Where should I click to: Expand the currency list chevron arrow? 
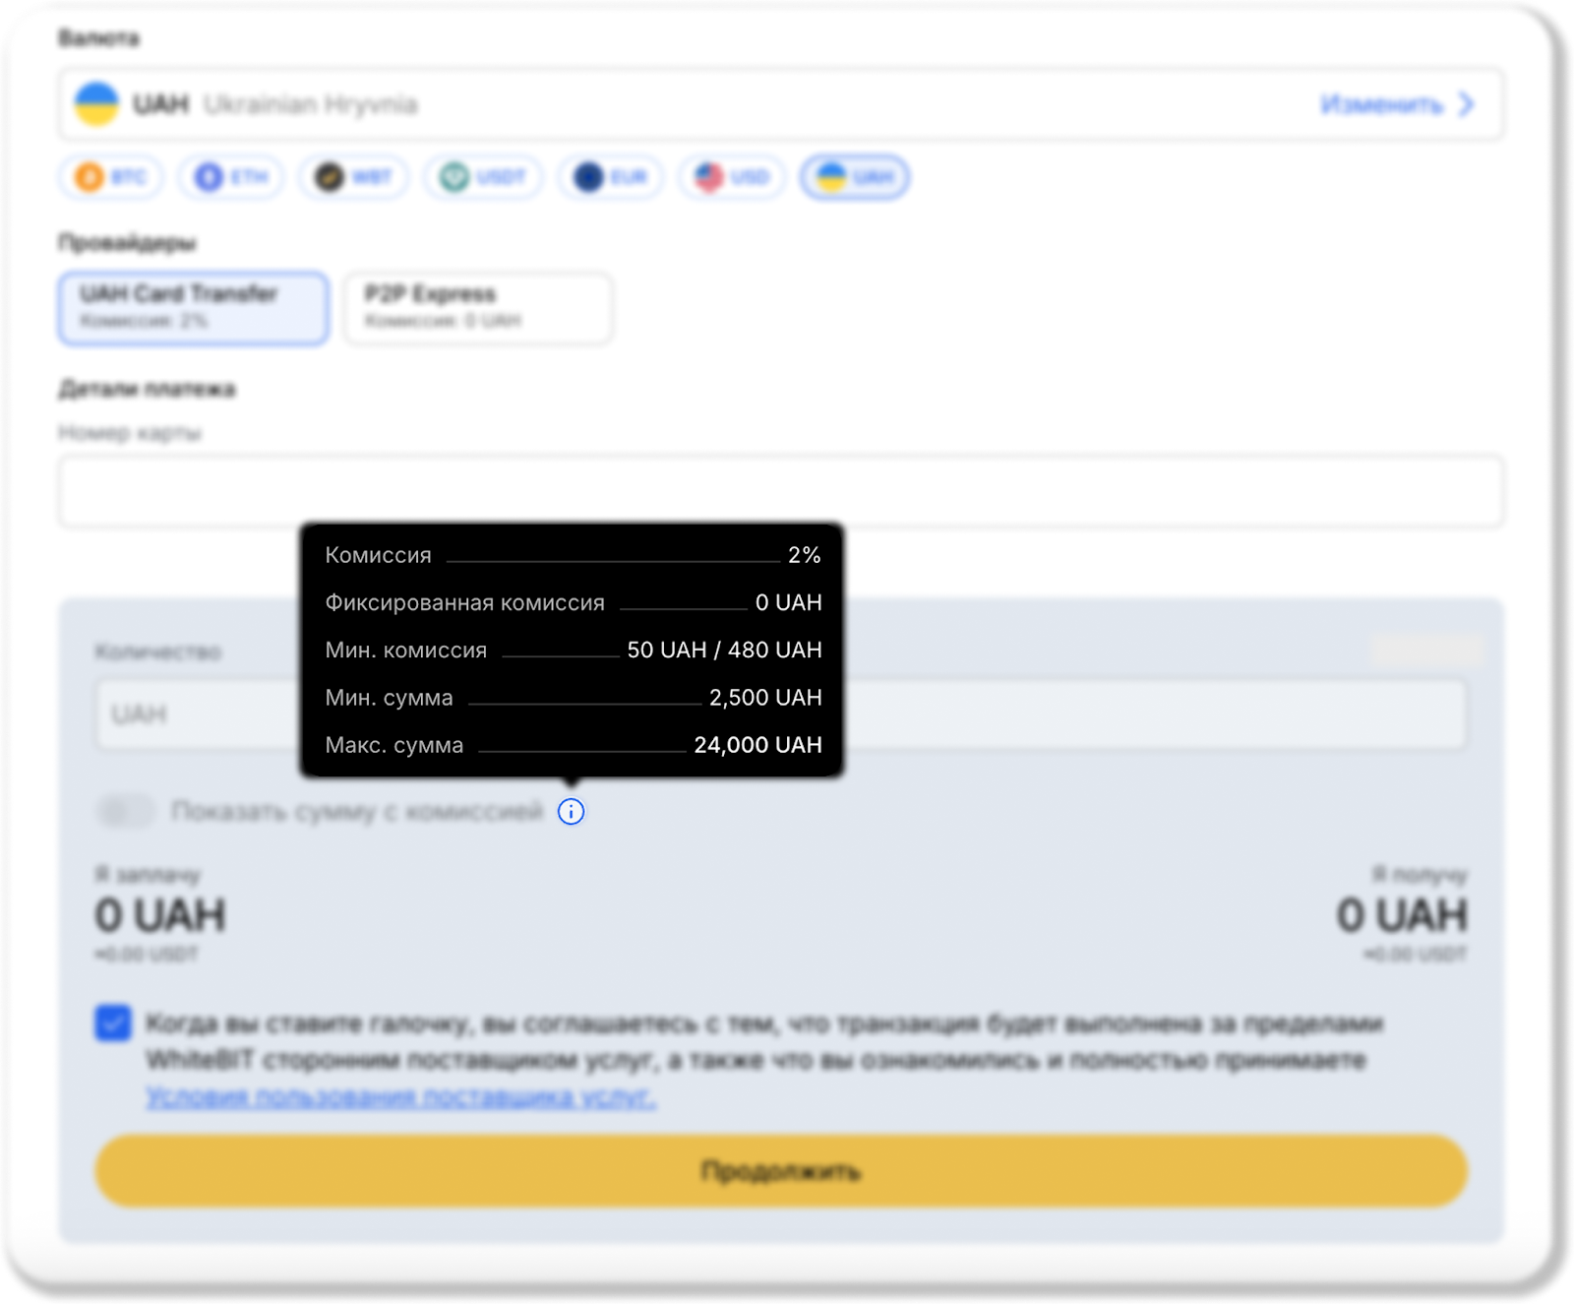(1467, 104)
